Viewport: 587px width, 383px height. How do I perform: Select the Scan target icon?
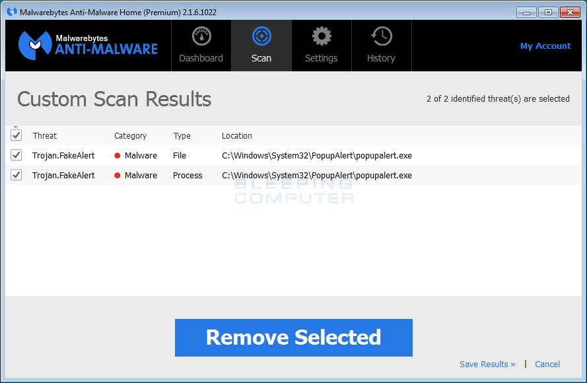click(261, 36)
